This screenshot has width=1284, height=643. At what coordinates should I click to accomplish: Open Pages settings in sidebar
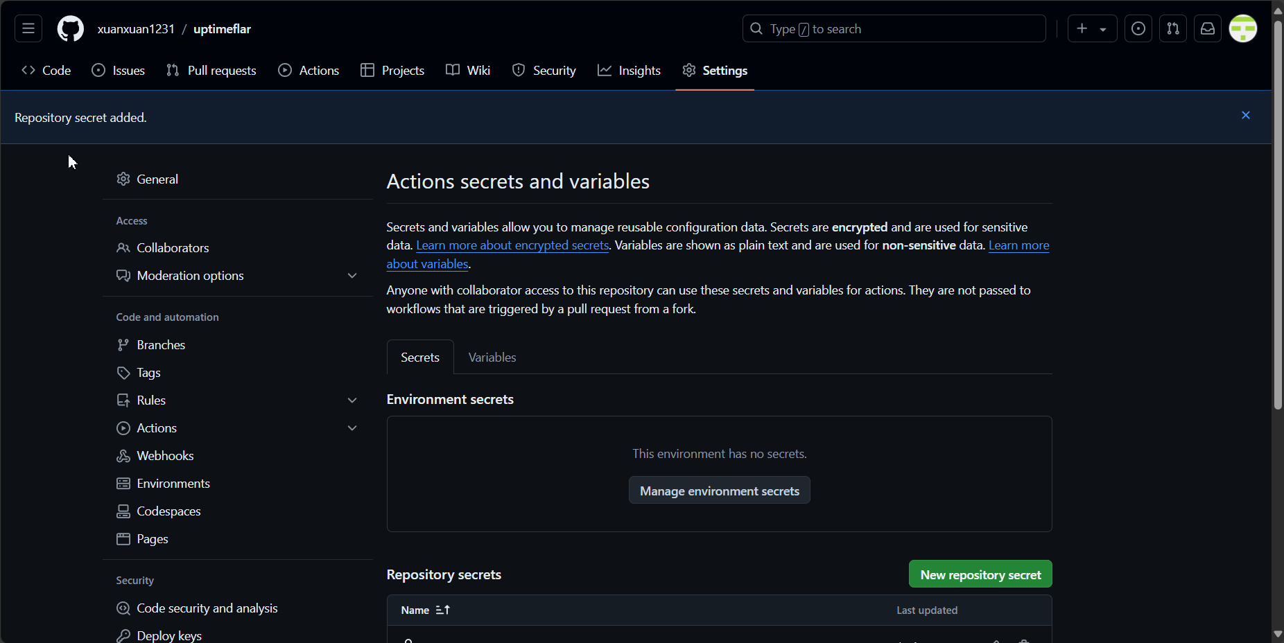coord(238,538)
